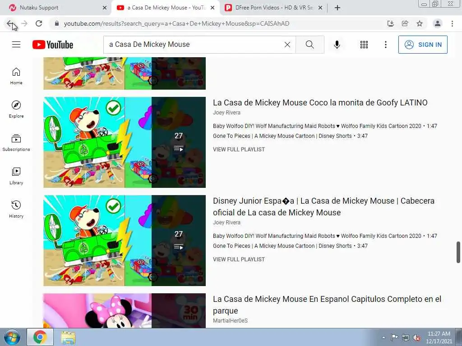The image size is (462, 346).
Task: Close the Nutaku Support tab
Action: 105,8
